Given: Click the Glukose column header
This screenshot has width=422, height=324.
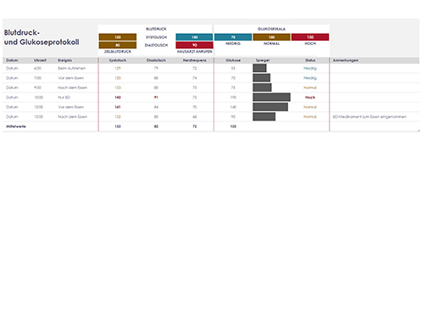Looking at the screenshot, I should tap(233, 60).
